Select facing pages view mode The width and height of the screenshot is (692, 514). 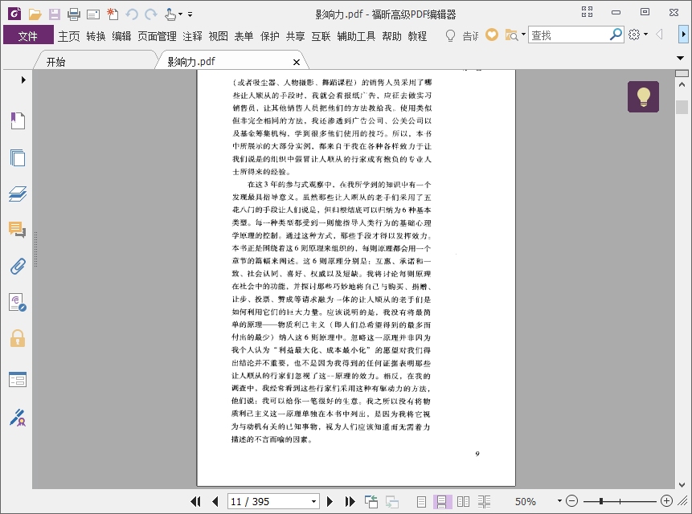pos(463,501)
